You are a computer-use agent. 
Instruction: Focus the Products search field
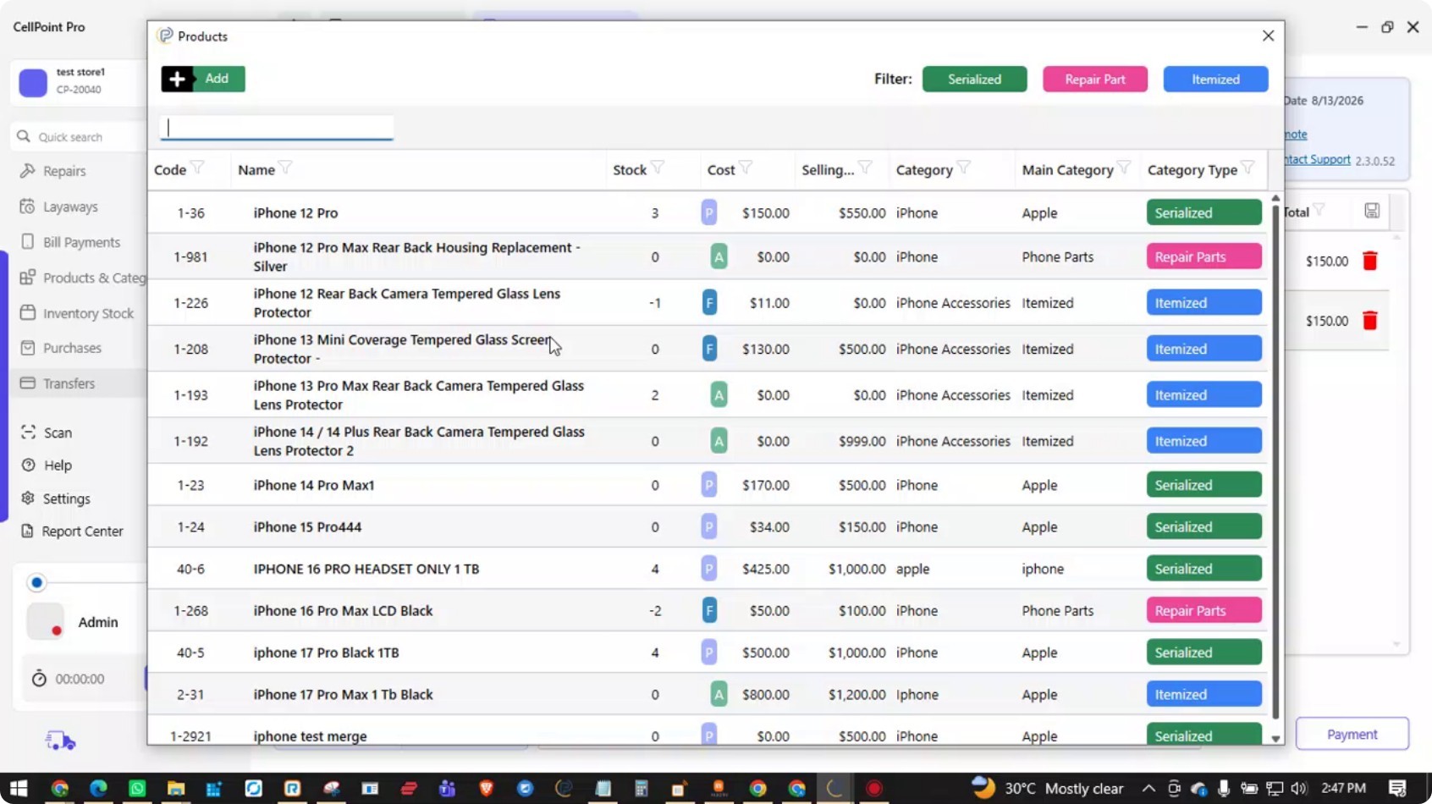[277, 128]
